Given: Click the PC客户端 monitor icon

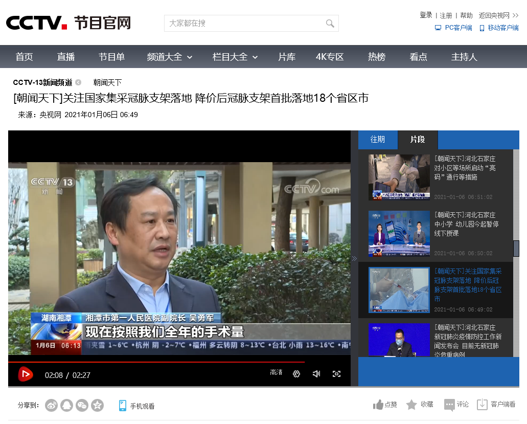Looking at the screenshot, I should (438, 28).
